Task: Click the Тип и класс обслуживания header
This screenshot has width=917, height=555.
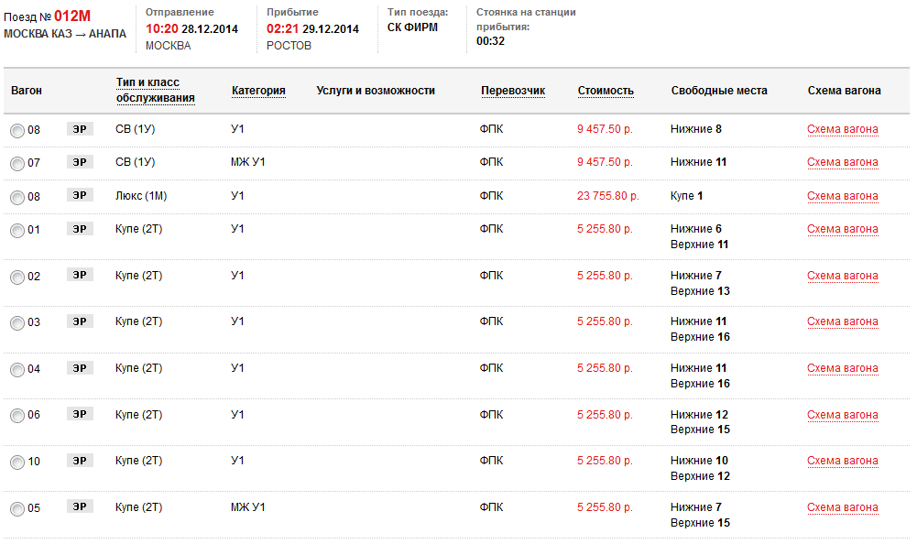Action: coord(156,91)
